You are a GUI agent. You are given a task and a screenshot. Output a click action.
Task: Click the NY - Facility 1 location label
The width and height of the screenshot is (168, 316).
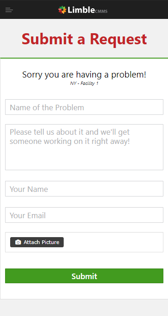pyautogui.click(x=84, y=83)
